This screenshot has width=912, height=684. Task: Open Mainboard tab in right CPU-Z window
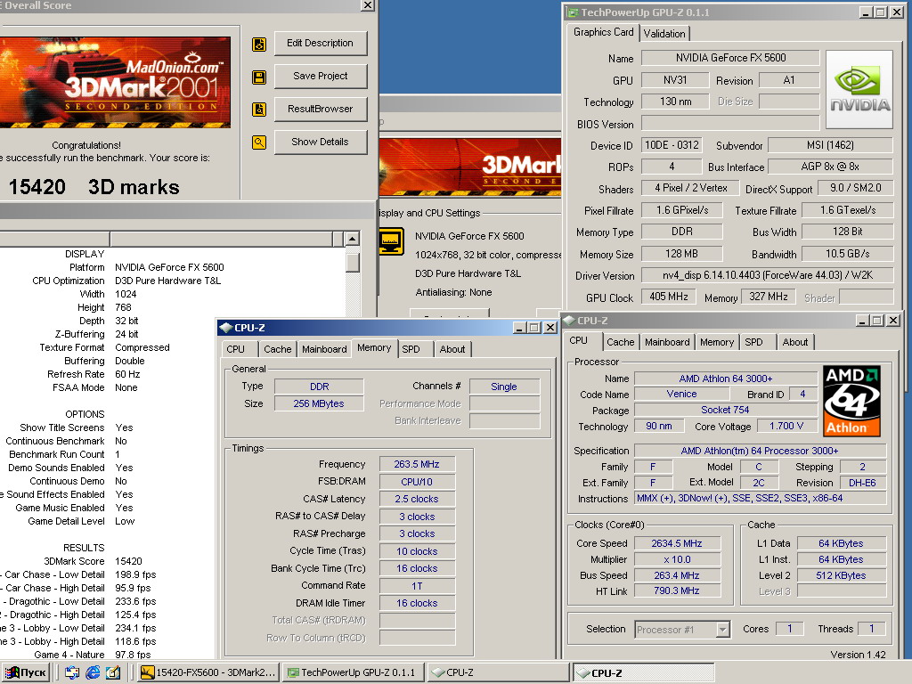tap(667, 342)
